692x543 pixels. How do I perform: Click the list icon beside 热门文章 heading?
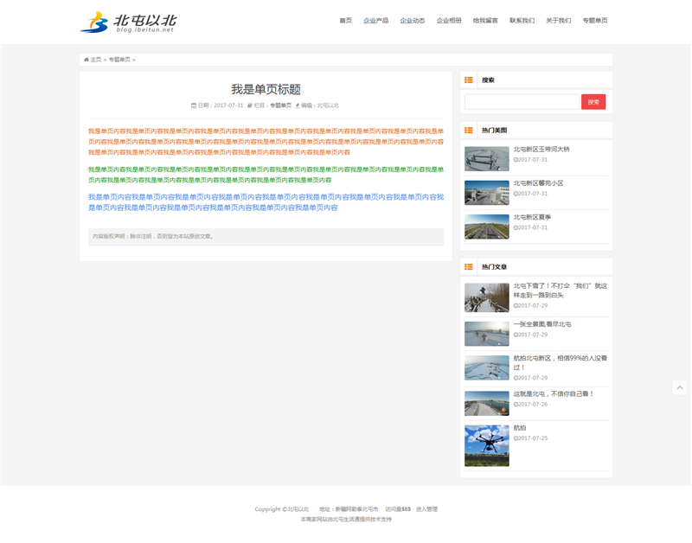pos(469,267)
